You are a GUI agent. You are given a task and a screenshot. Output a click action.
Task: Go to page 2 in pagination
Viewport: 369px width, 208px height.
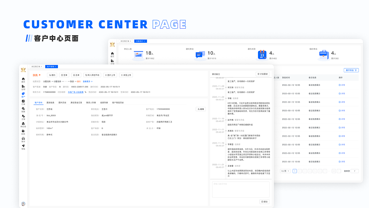(x=300, y=171)
